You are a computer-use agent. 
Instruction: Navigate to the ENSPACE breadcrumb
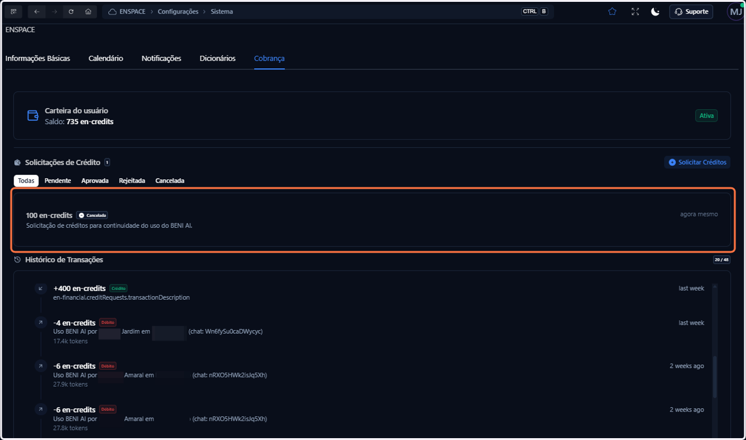132,11
